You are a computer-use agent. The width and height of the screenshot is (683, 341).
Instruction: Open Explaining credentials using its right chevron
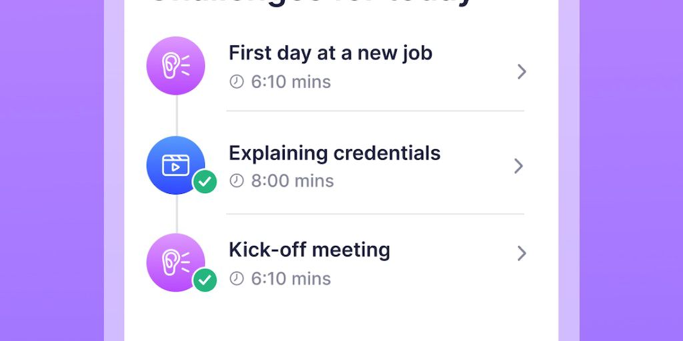(518, 166)
